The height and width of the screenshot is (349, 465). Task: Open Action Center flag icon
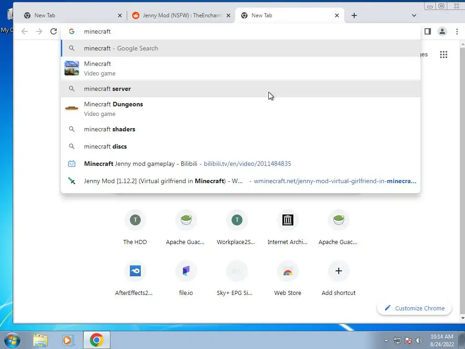click(x=408, y=340)
